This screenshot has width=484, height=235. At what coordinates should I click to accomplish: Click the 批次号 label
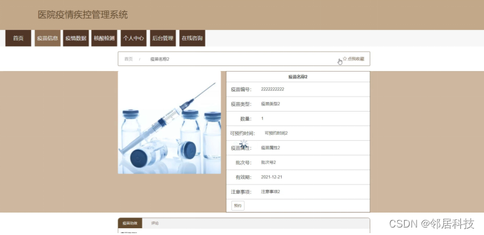coord(244,163)
